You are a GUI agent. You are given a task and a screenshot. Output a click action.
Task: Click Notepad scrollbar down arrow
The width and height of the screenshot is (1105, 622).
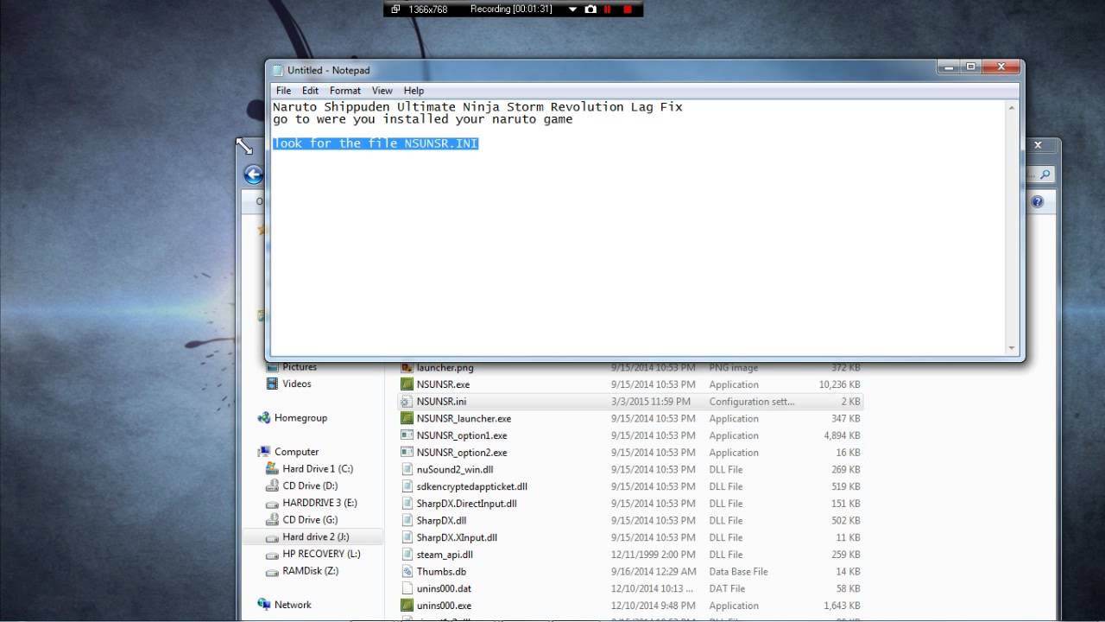click(x=1012, y=347)
